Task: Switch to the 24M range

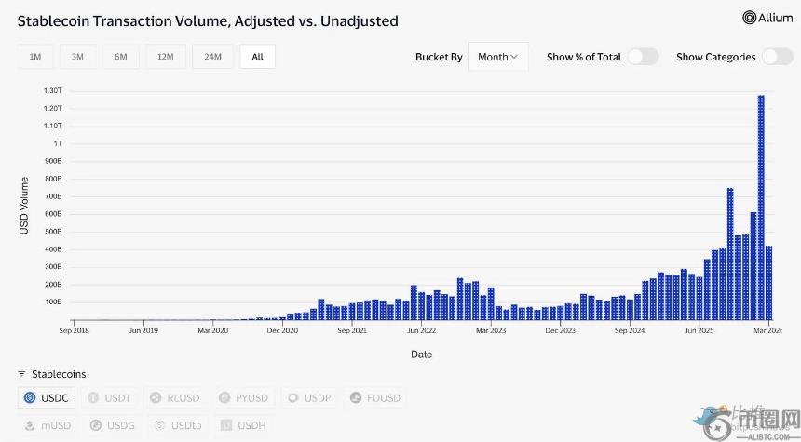Action: [x=212, y=57]
